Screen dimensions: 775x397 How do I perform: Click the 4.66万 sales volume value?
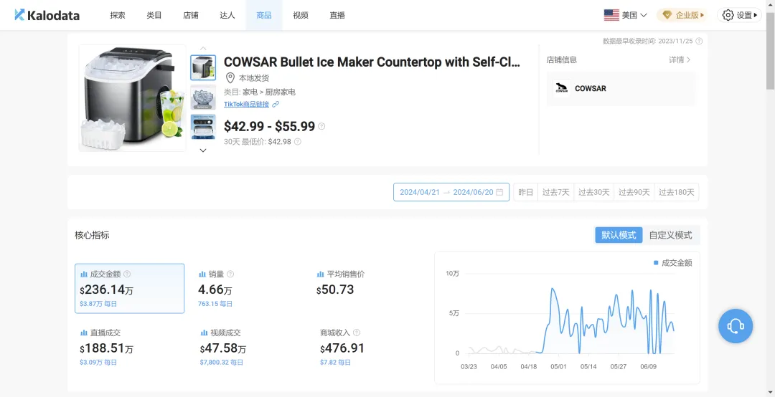point(215,290)
